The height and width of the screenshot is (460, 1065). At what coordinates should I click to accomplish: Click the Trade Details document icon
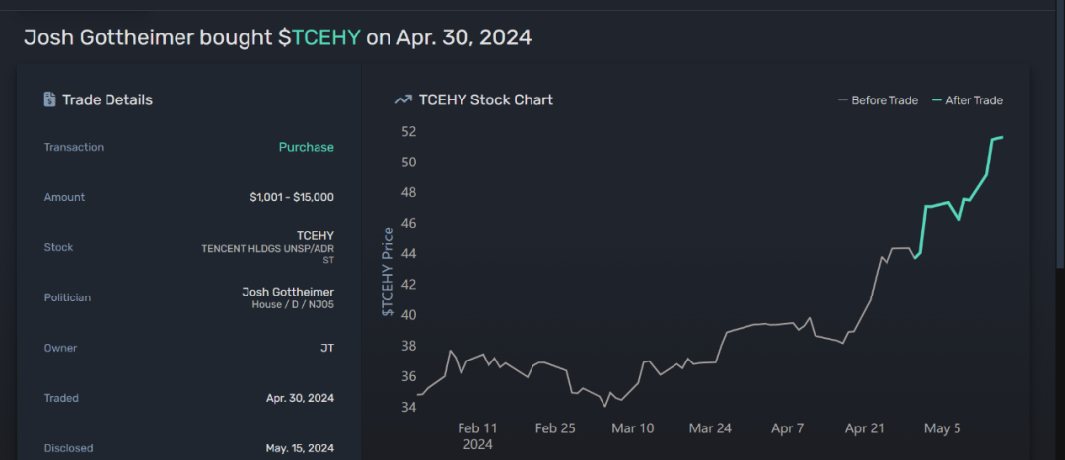coord(49,99)
